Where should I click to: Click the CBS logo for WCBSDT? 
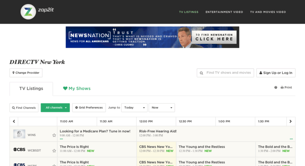coord(19,150)
